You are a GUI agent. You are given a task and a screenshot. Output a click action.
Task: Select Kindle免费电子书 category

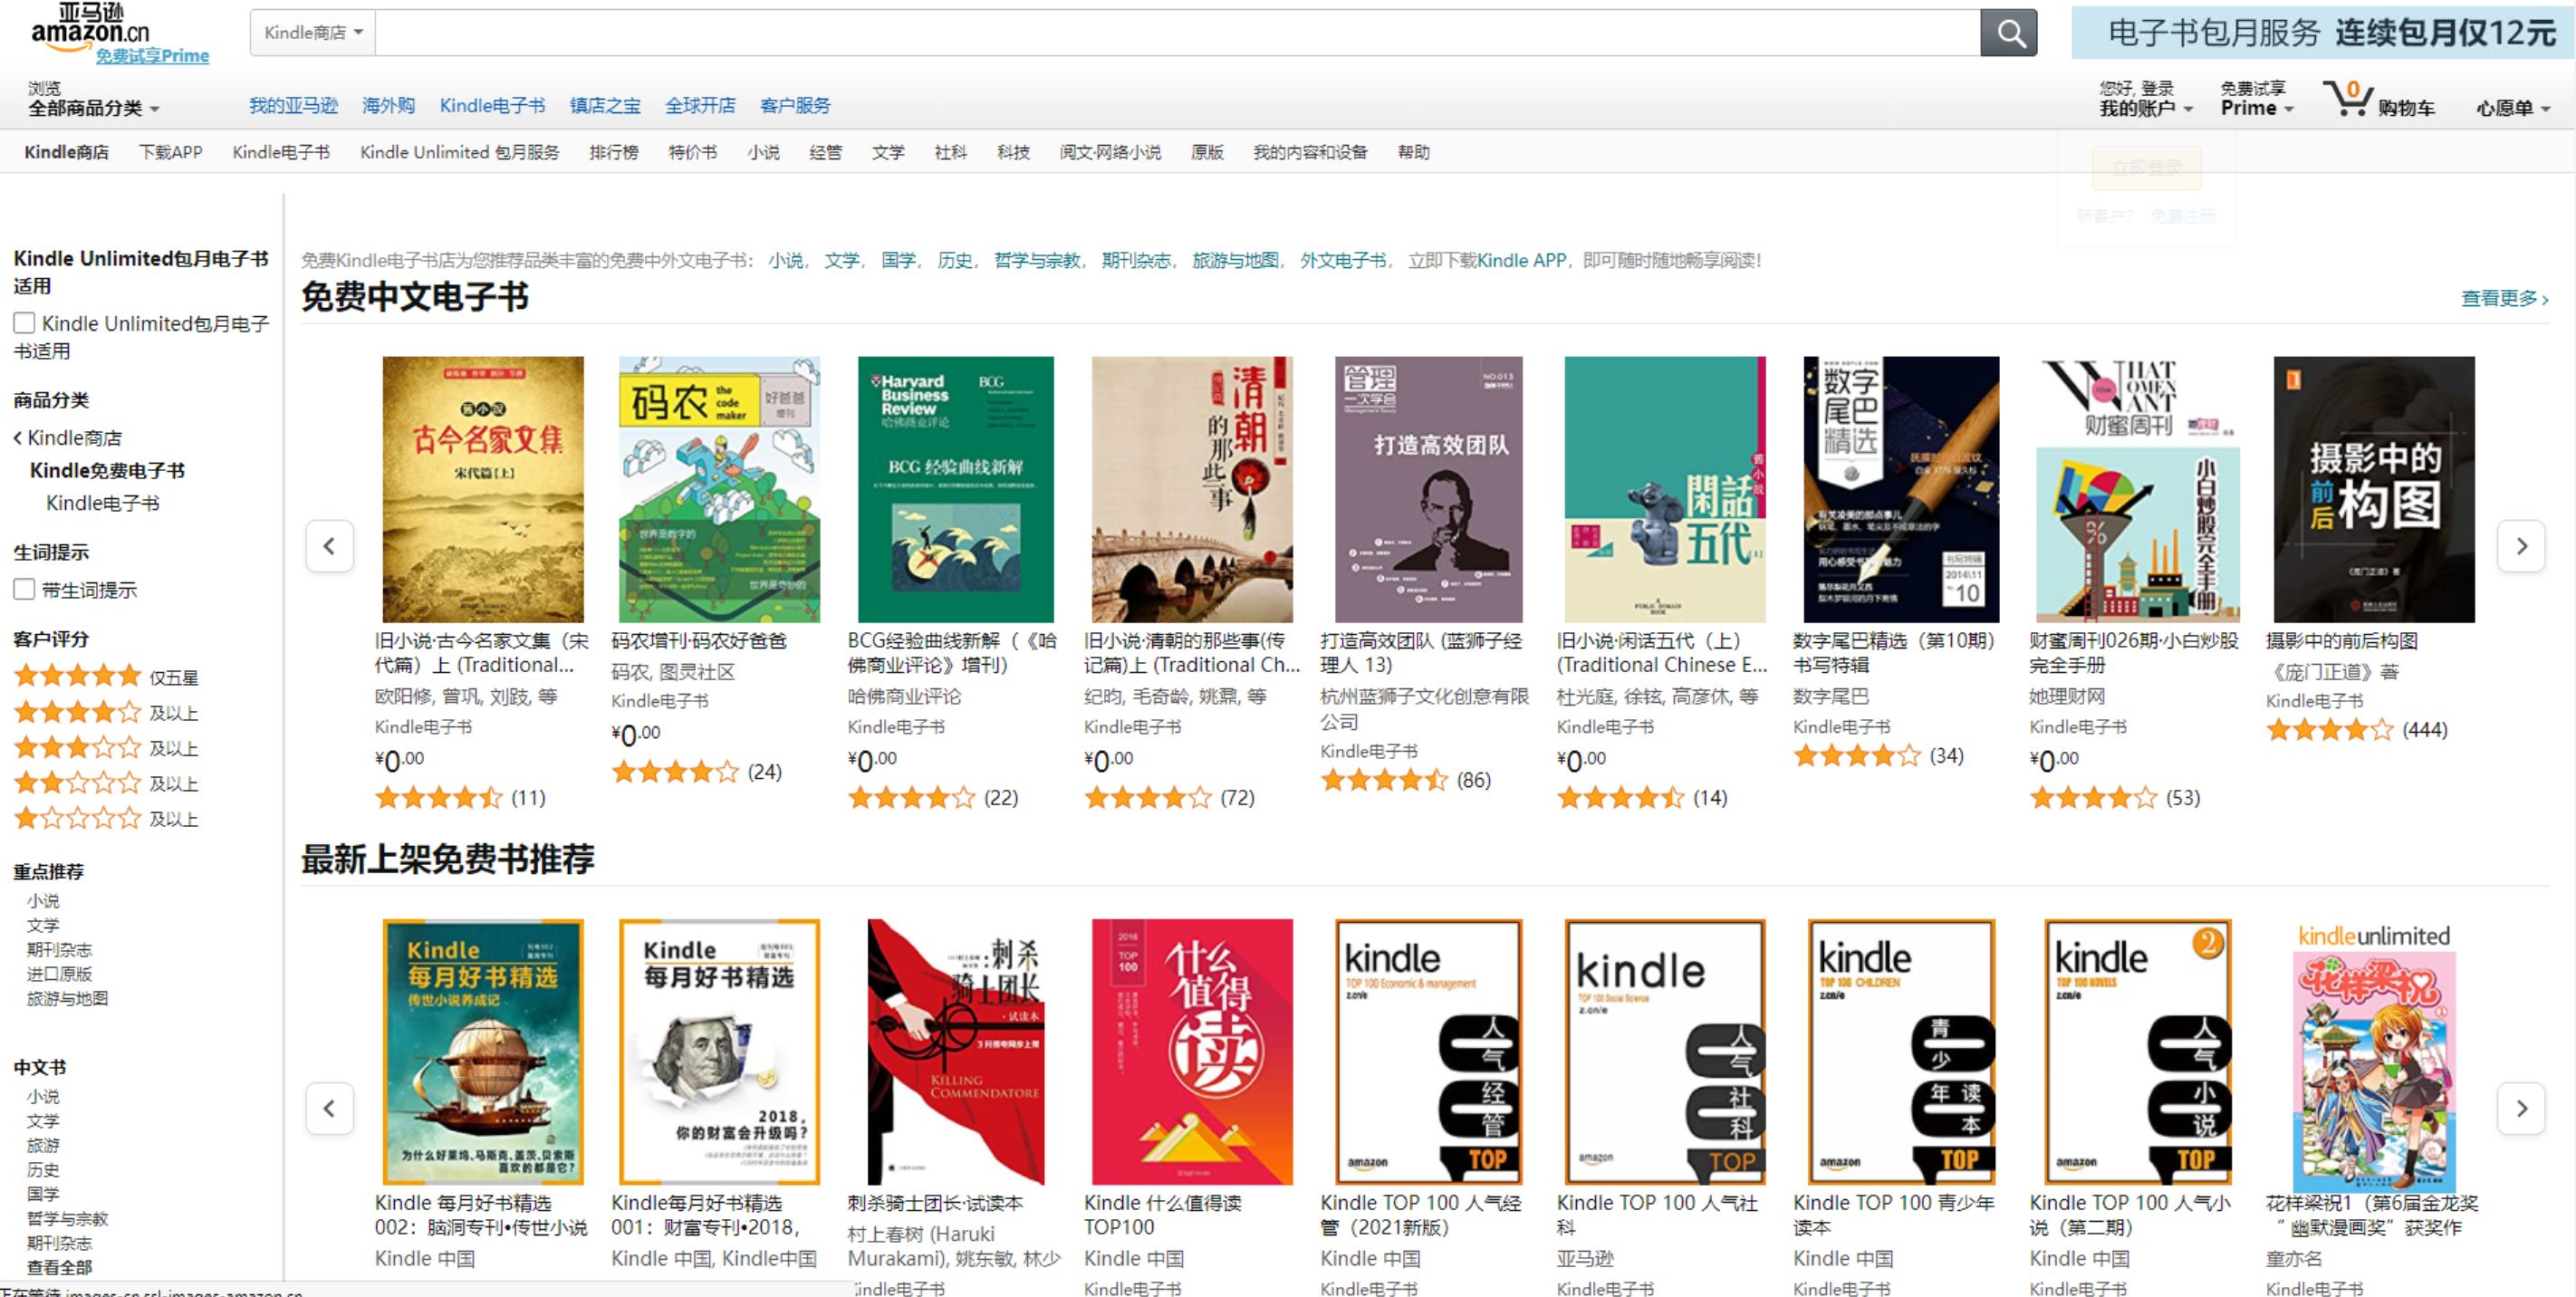[107, 470]
